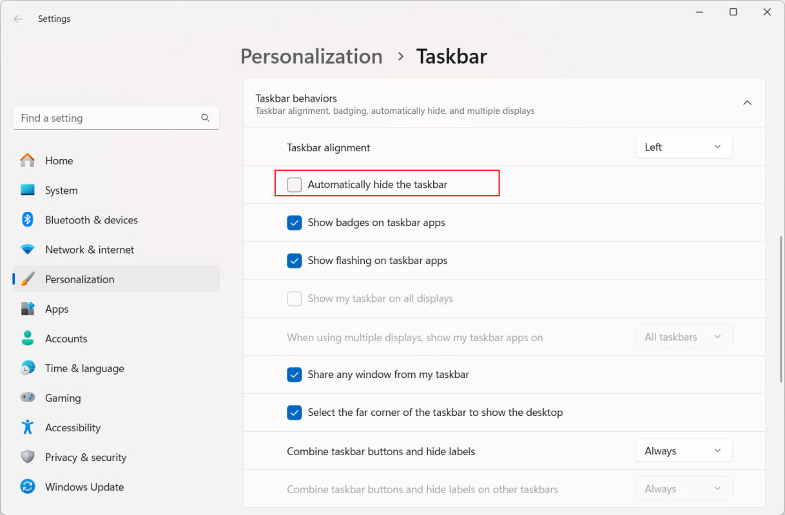Go to Privacy & security settings
The width and height of the screenshot is (785, 515).
pyautogui.click(x=85, y=457)
